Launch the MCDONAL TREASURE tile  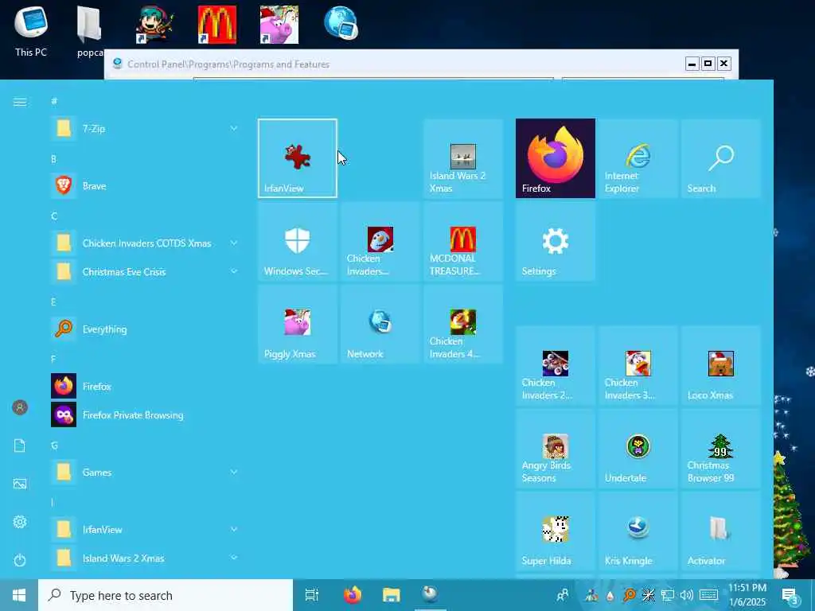[x=463, y=242]
